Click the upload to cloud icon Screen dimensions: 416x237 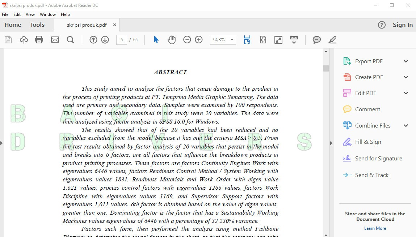coord(24,40)
